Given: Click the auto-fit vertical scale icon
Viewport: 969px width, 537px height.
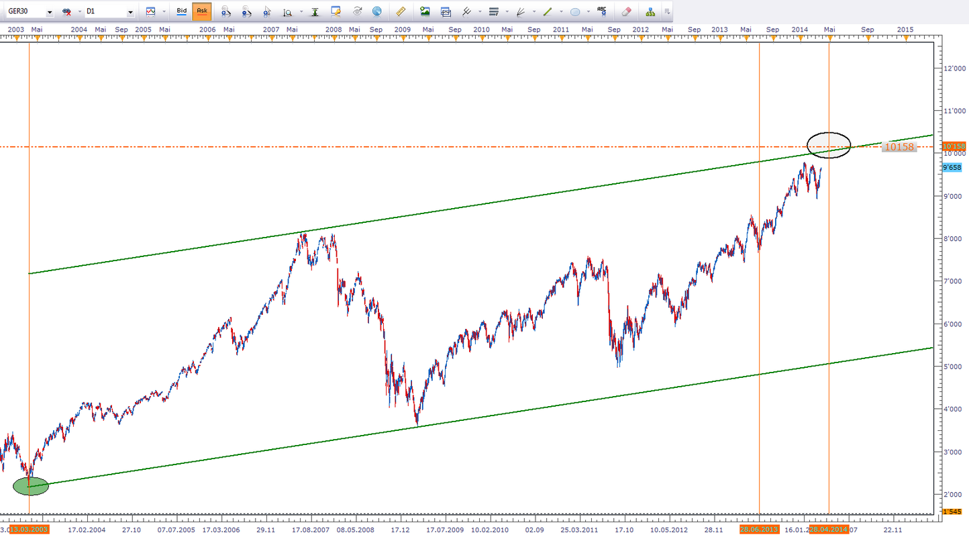Looking at the screenshot, I should tap(315, 11).
